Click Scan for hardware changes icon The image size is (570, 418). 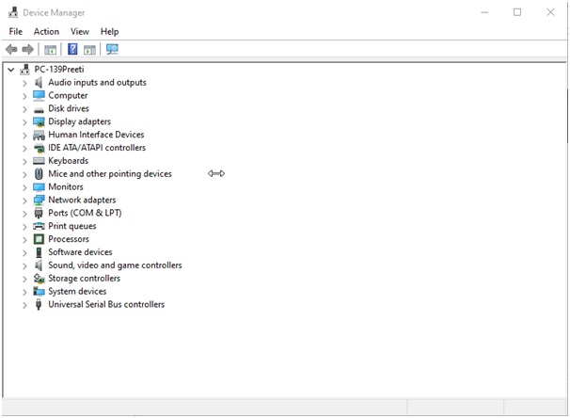[112, 49]
